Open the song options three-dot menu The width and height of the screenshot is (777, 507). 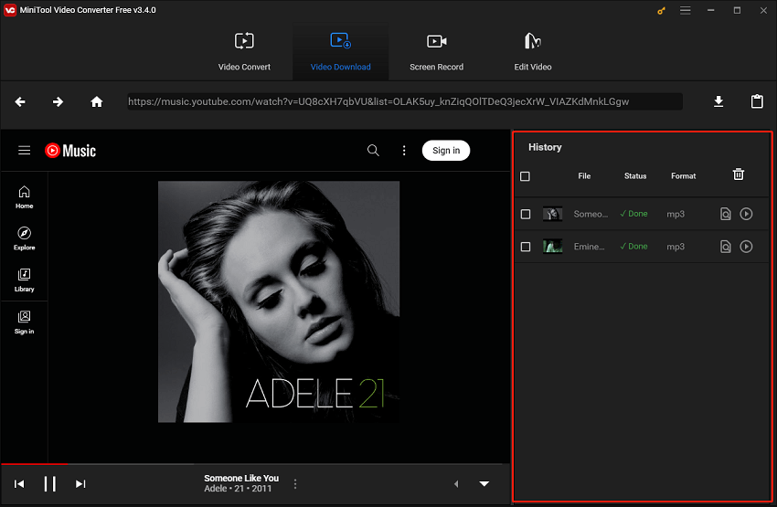coord(295,484)
